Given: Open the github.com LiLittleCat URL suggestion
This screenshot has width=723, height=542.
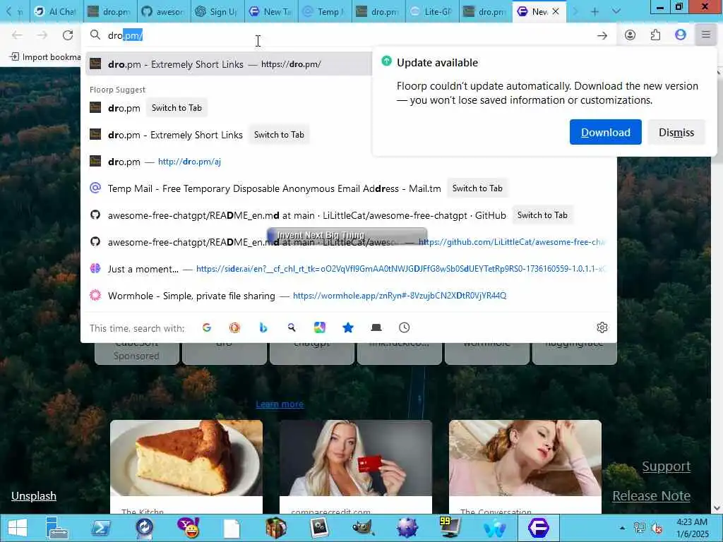Looking at the screenshot, I should [349, 242].
